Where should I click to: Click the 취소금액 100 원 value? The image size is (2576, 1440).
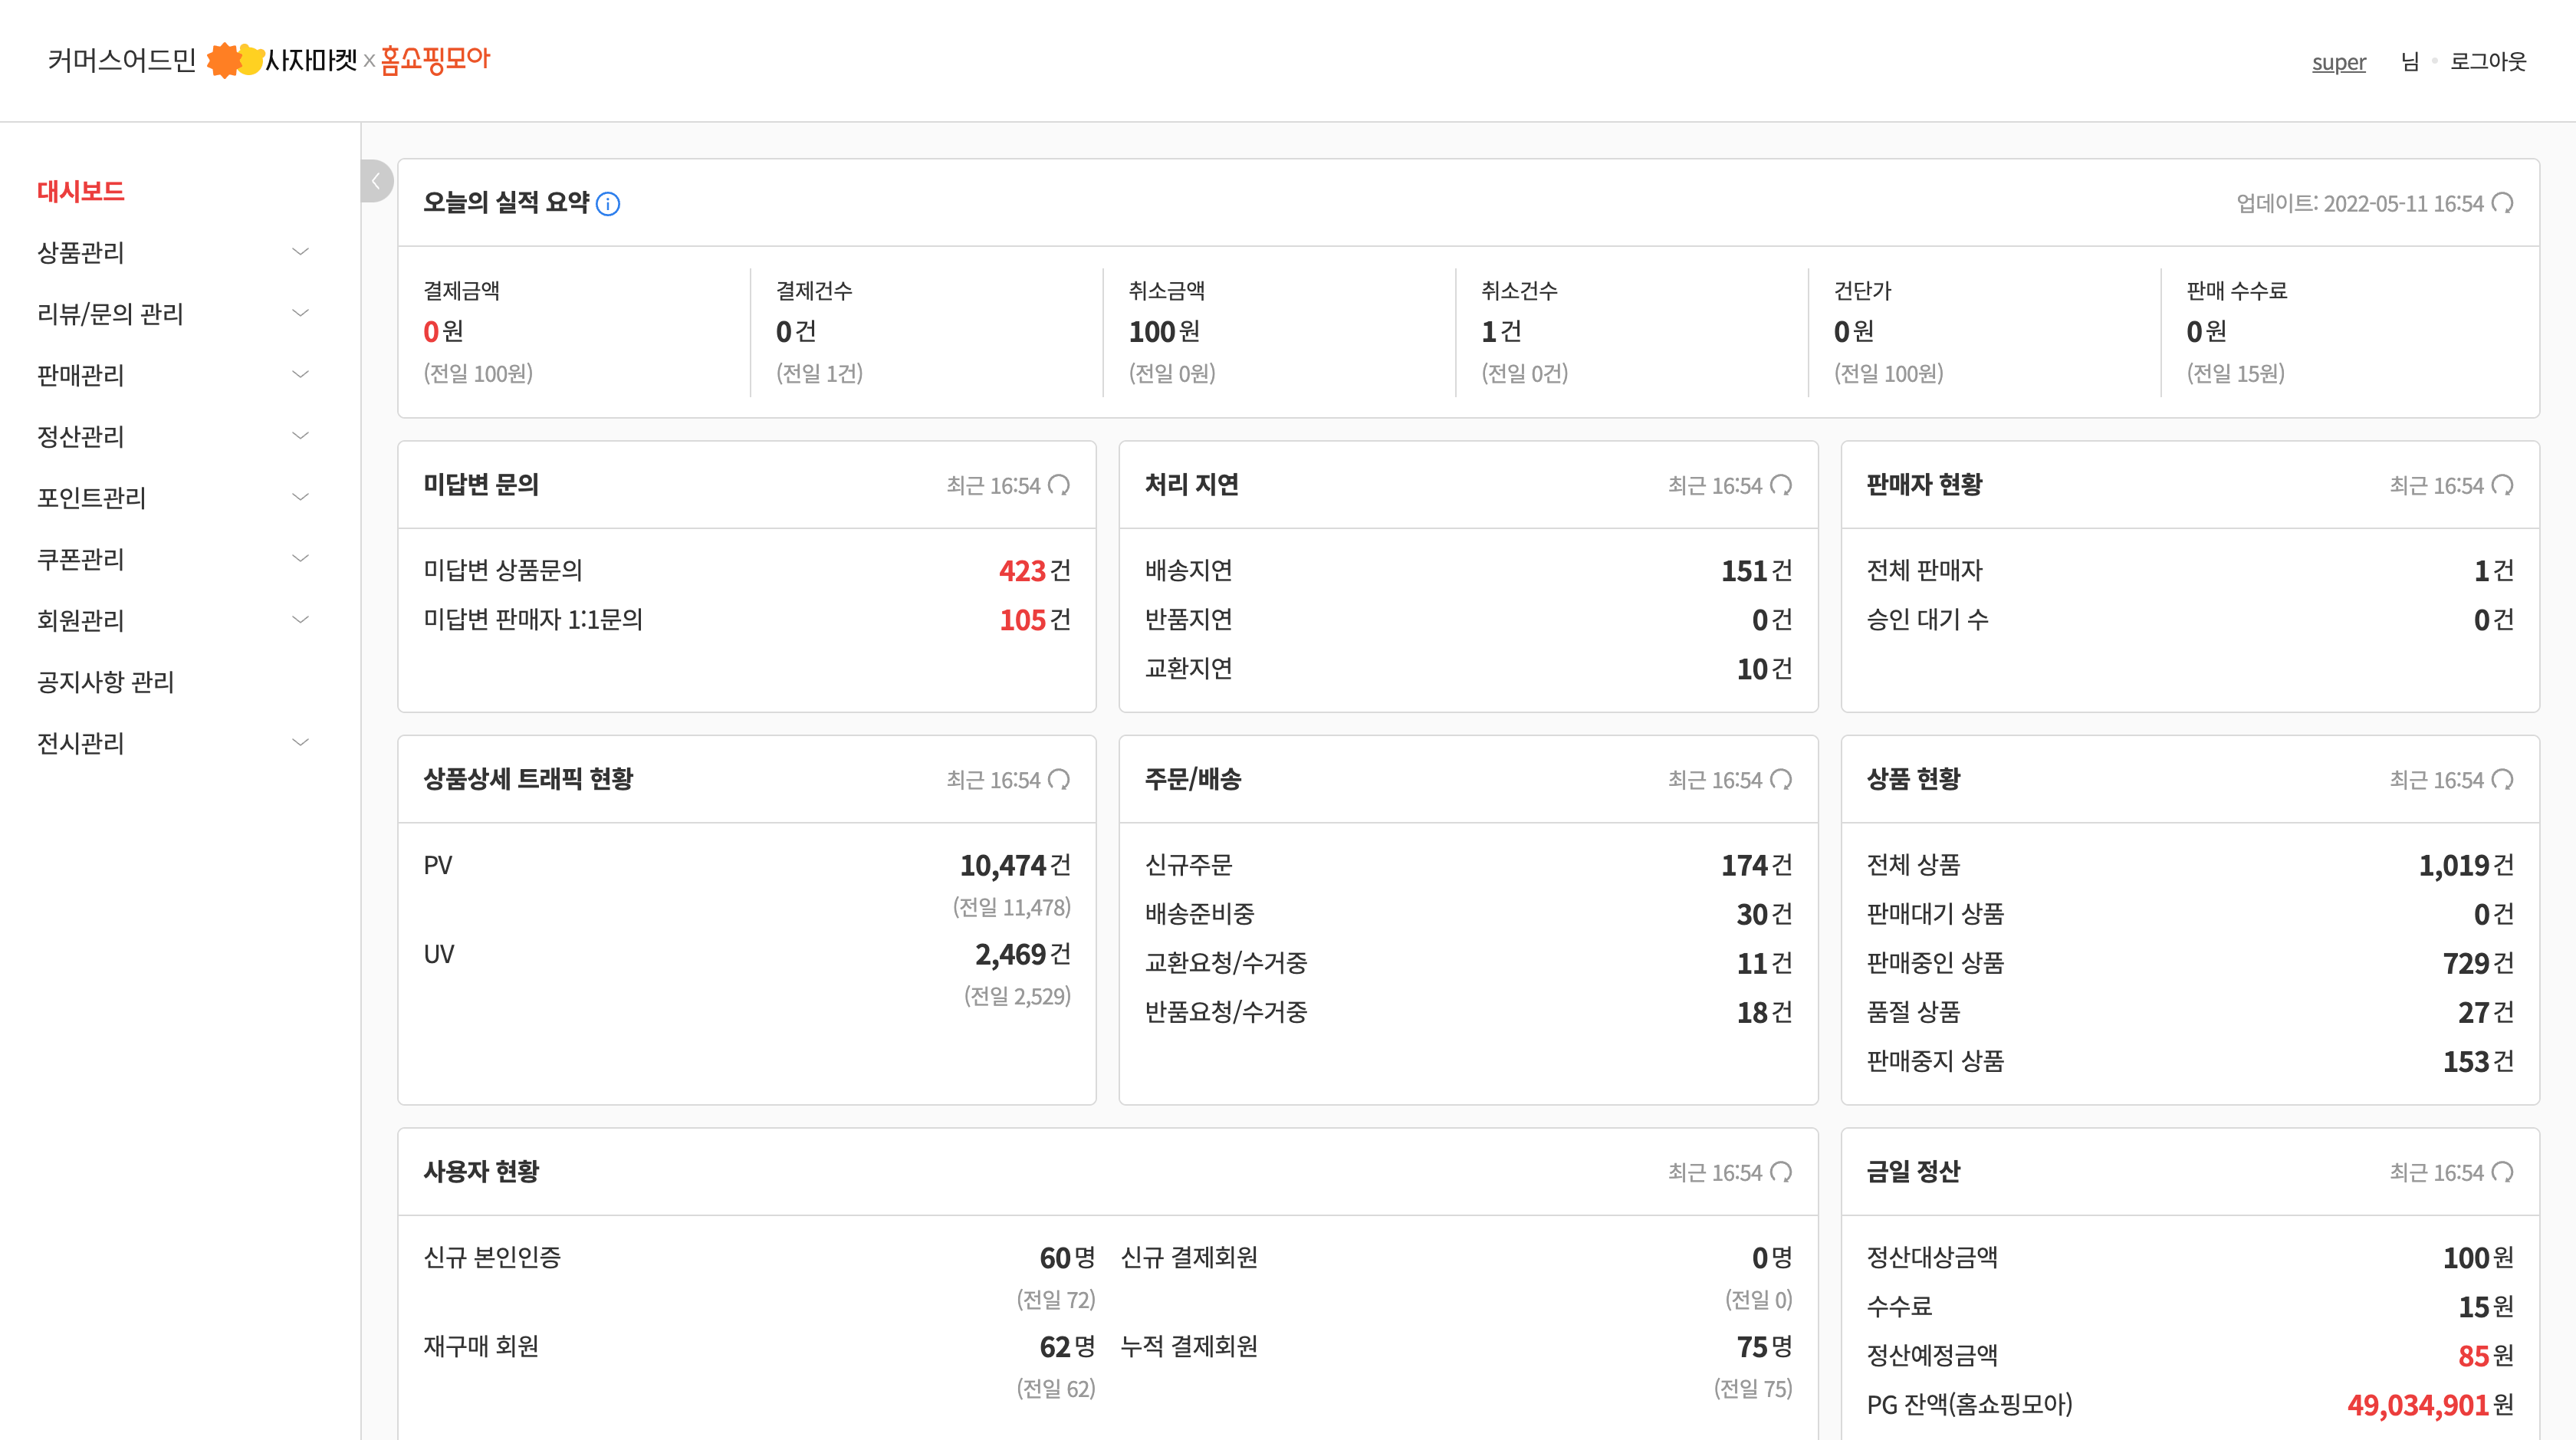[x=1164, y=331]
